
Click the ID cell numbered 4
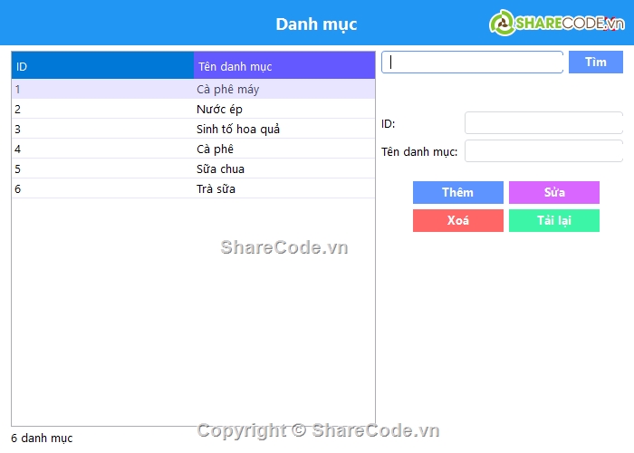[x=18, y=149]
